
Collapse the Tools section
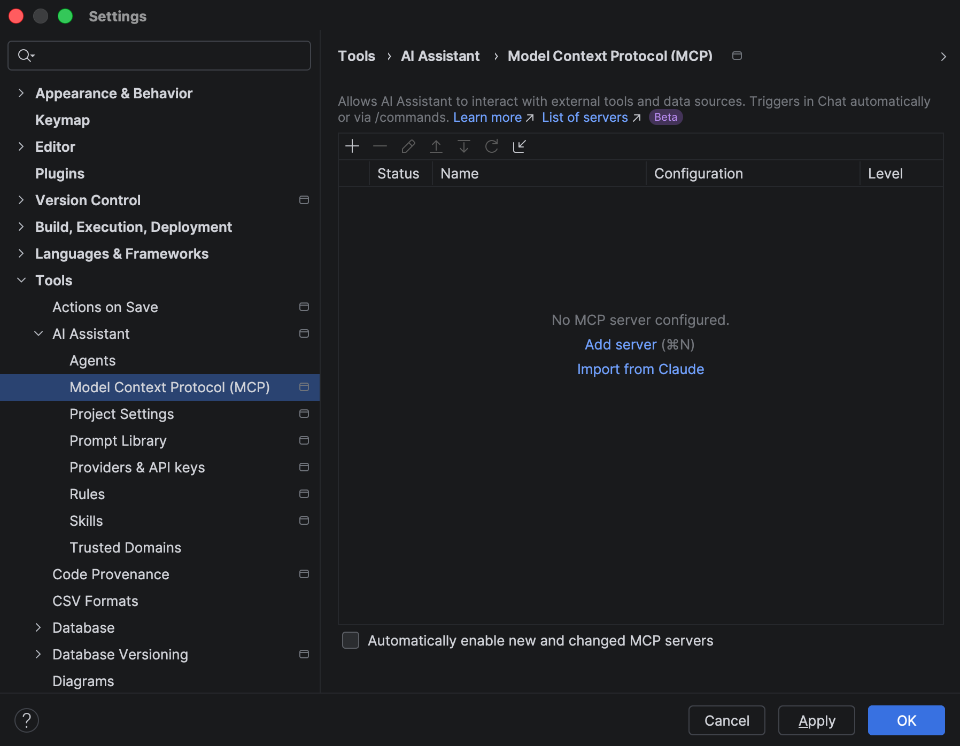tap(21, 280)
